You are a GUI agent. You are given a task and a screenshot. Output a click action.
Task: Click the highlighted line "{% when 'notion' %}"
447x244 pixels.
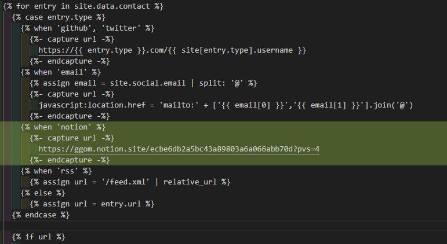pos(63,127)
